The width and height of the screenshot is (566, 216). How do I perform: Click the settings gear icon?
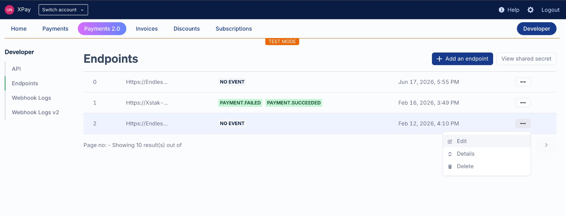click(x=530, y=10)
